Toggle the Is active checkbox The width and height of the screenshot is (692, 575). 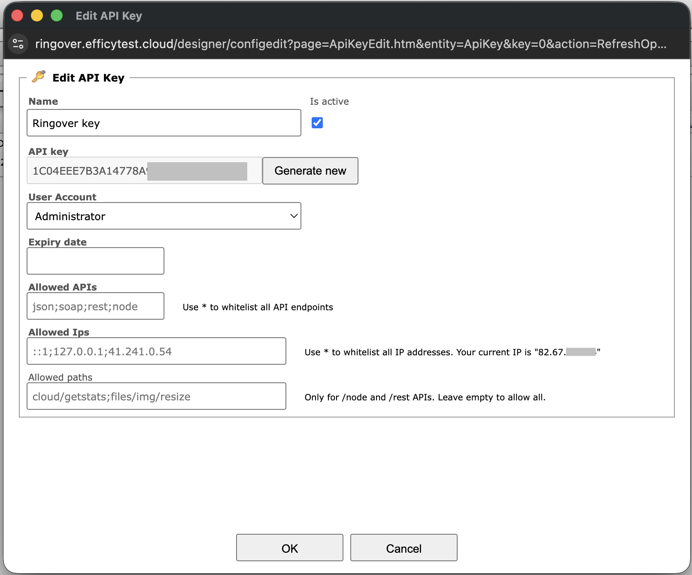tap(317, 123)
